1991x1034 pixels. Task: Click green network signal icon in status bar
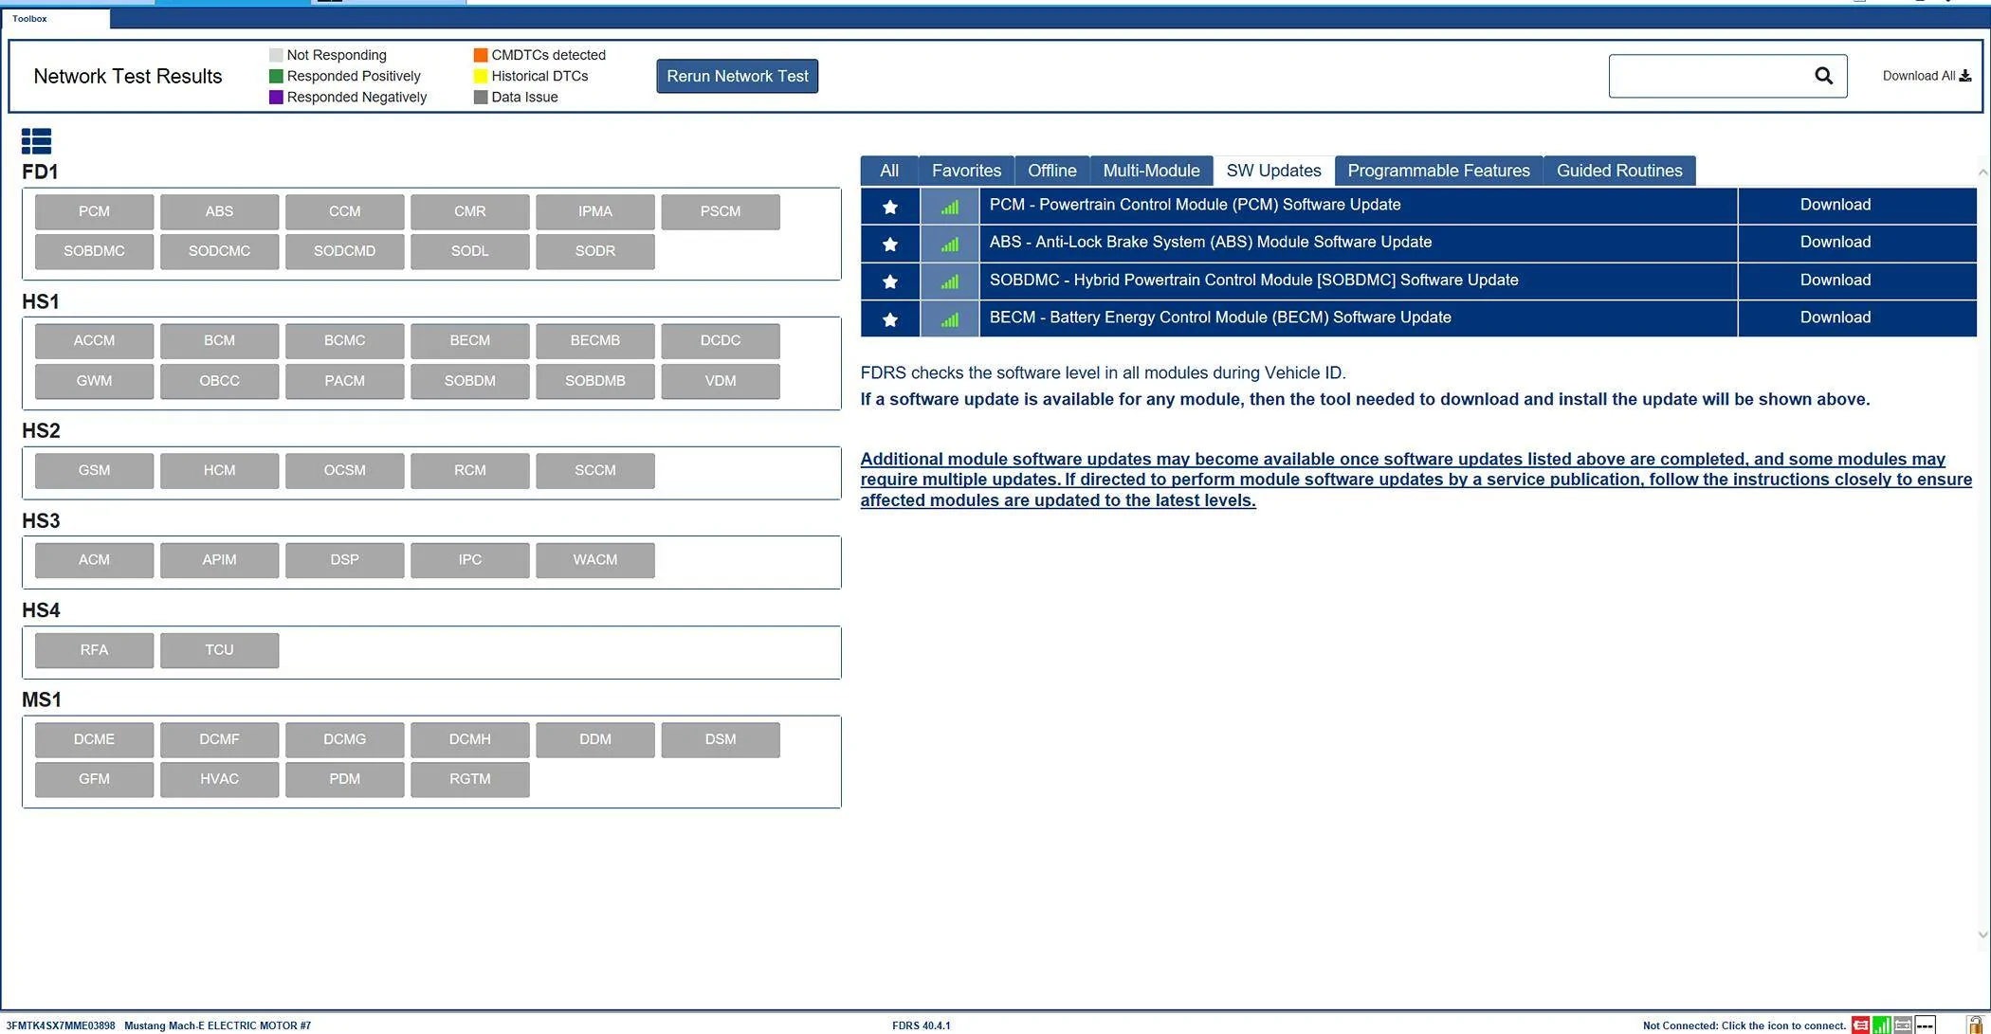[x=1881, y=1025]
